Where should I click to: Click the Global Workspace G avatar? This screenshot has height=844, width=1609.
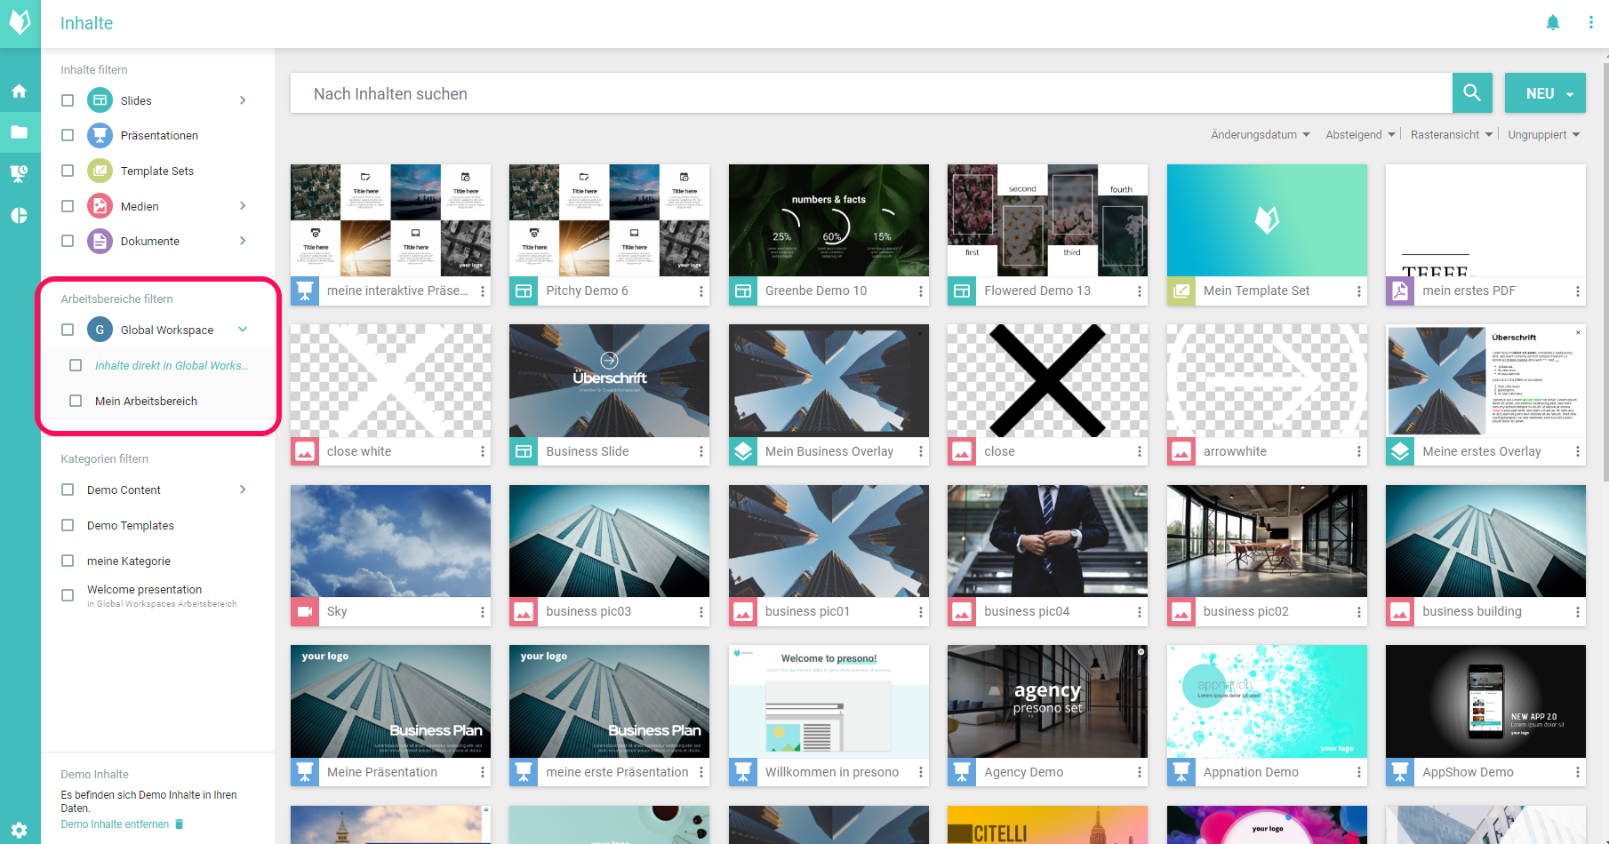[100, 330]
